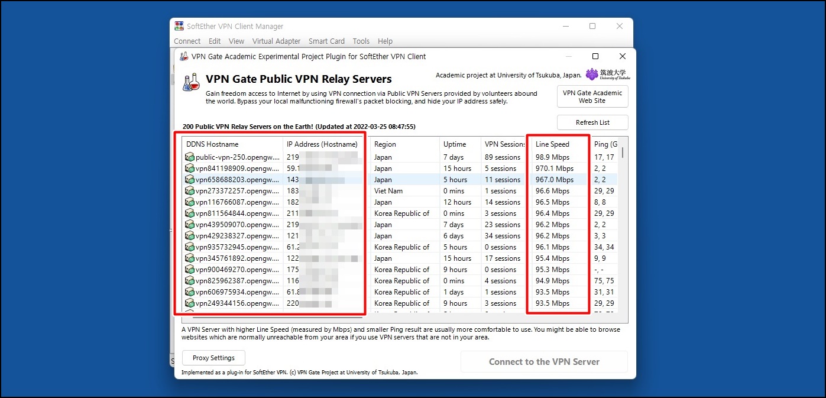Close the VPN Gate plugin window
The width and height of the screenshot is (826, 398).
point(623,56)
